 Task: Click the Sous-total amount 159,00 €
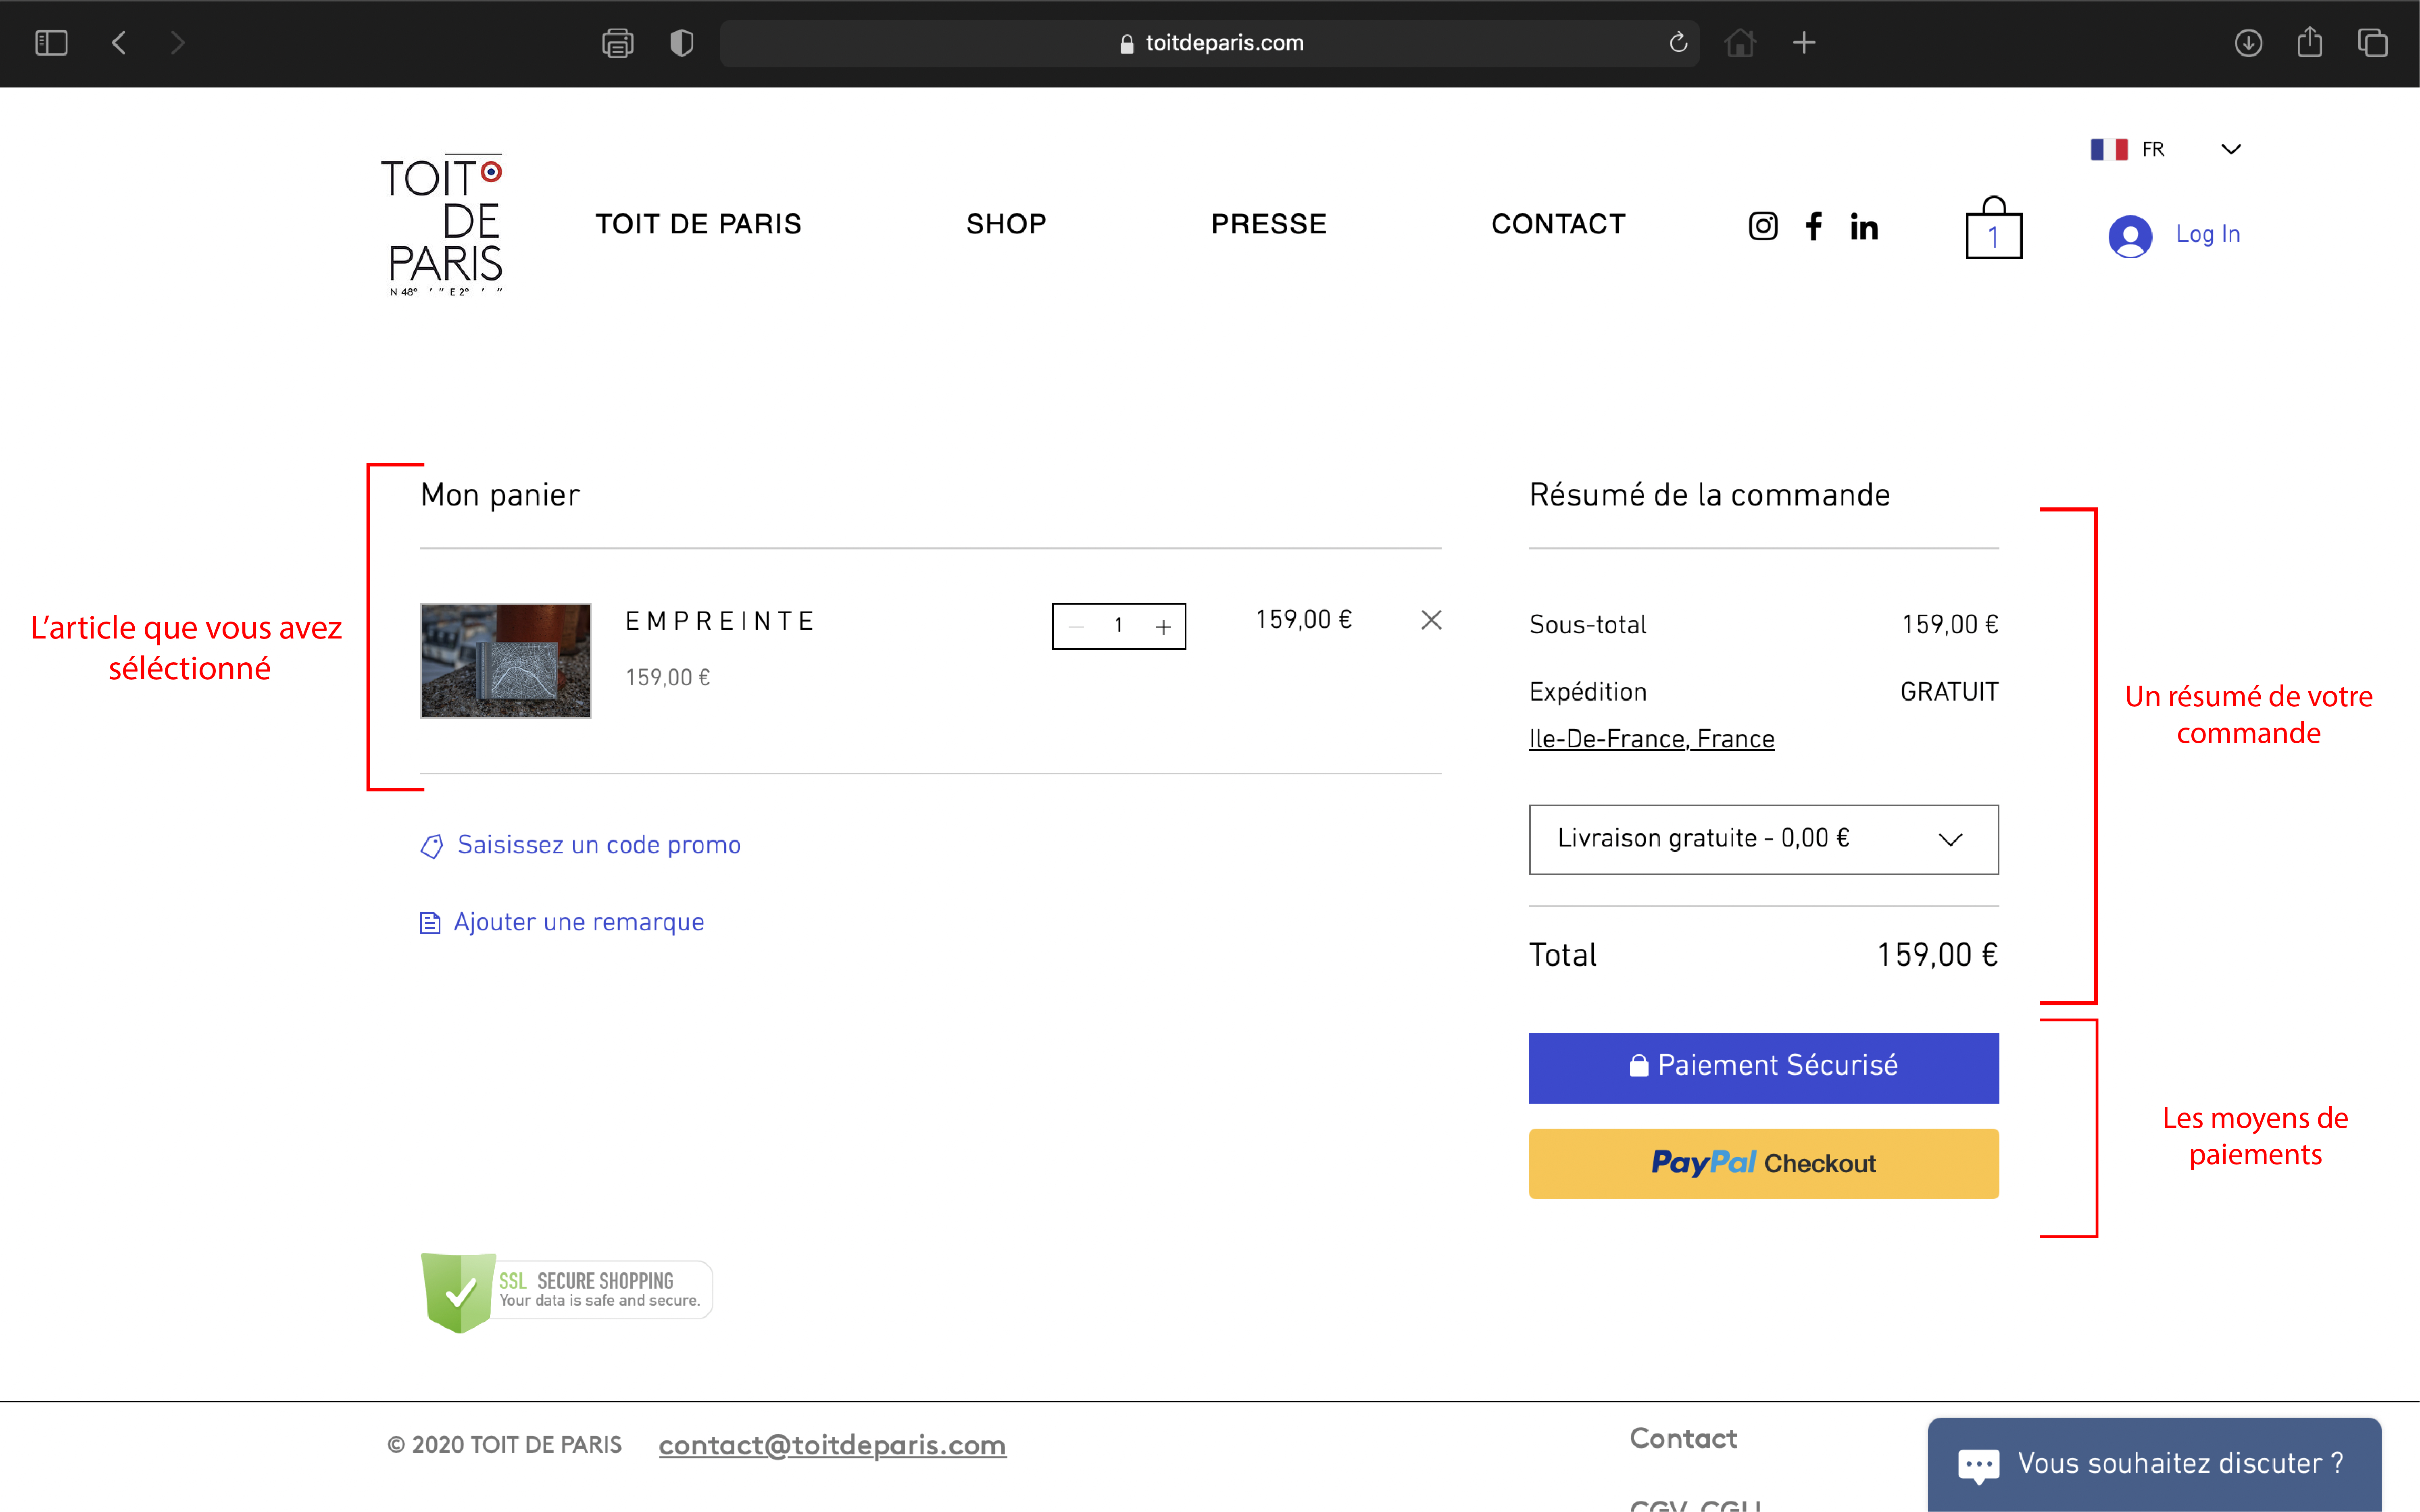[1950, 625]
